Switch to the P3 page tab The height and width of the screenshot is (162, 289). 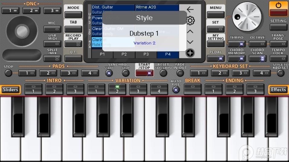146,54
